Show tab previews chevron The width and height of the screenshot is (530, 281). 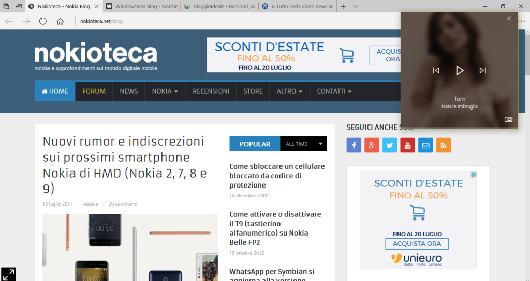click(355, 6)
